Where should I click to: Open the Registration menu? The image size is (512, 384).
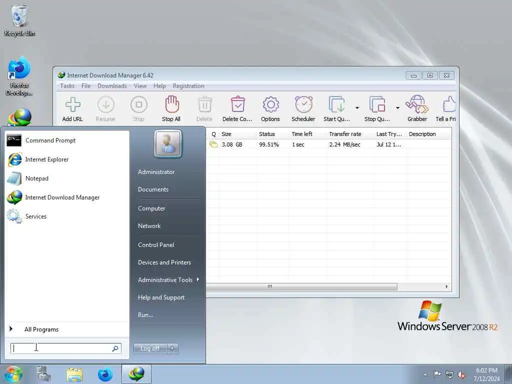pos(188,86)
